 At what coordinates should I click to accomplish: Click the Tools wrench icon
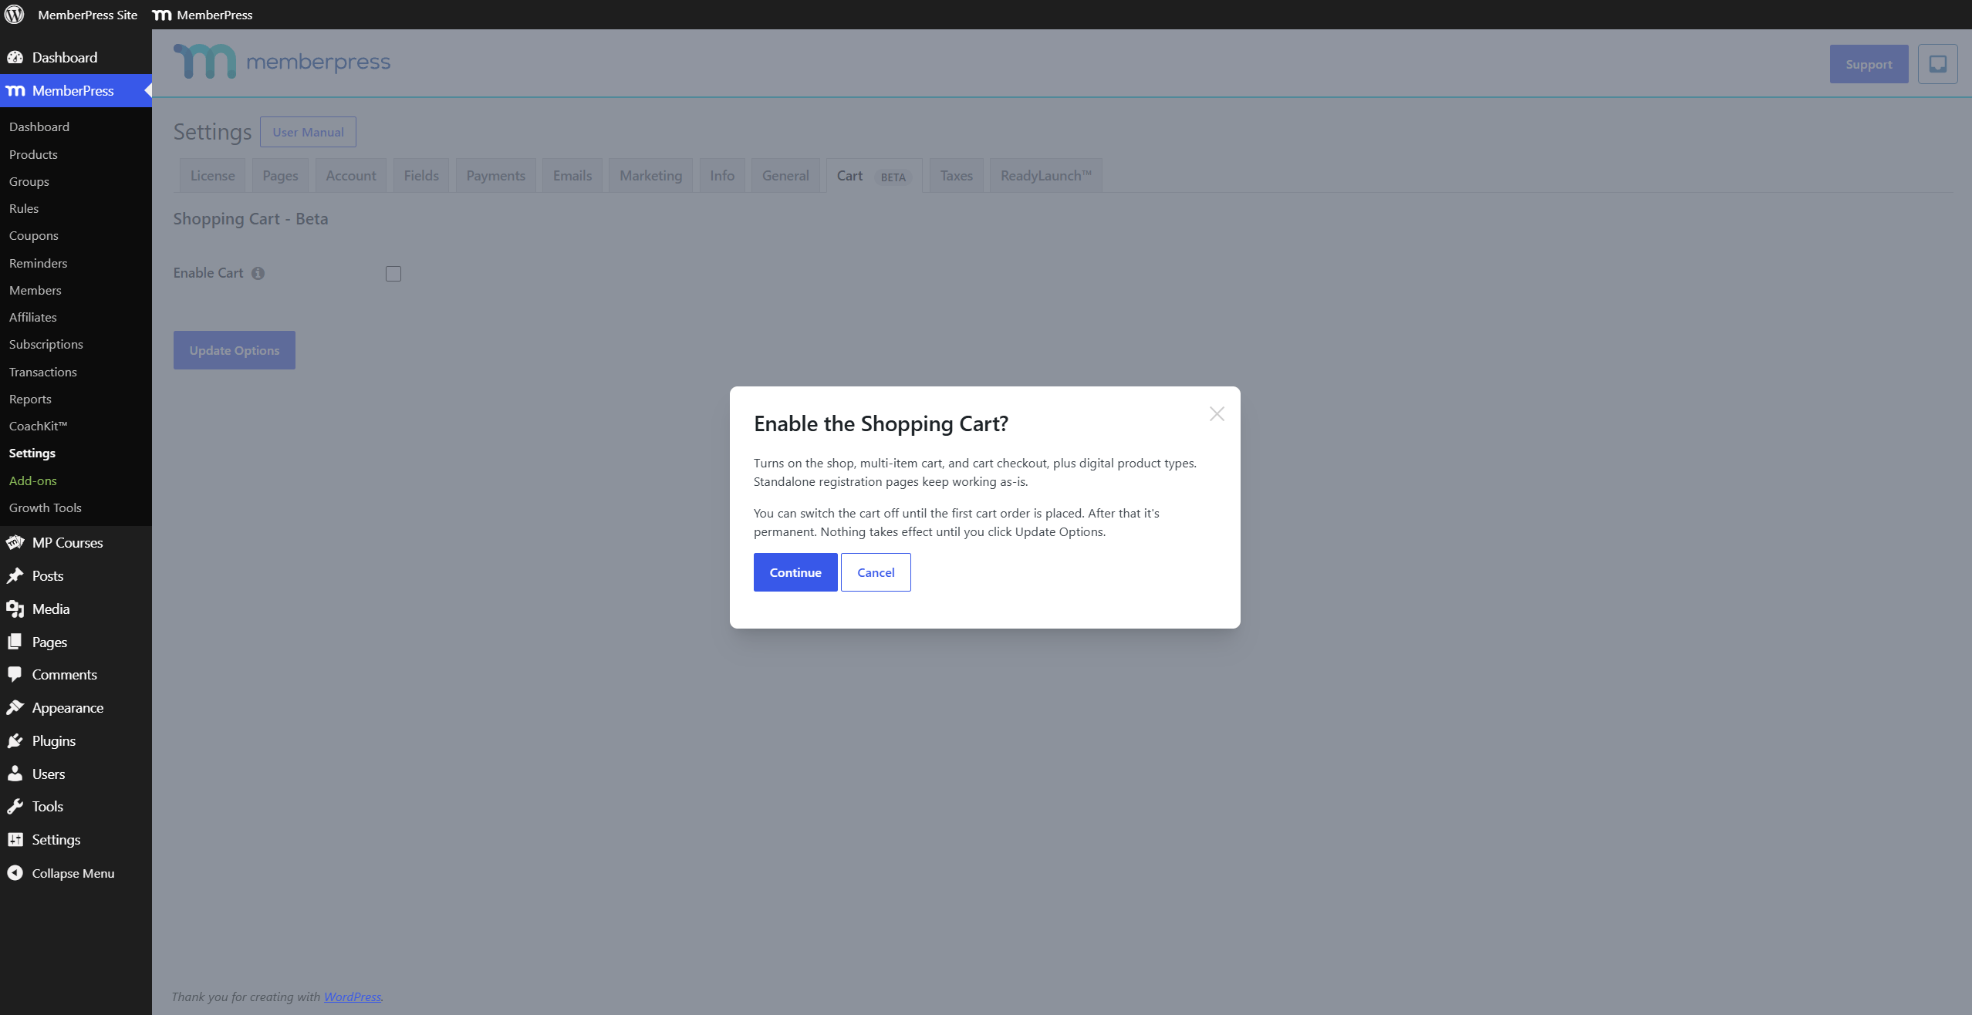coord(15,806)
